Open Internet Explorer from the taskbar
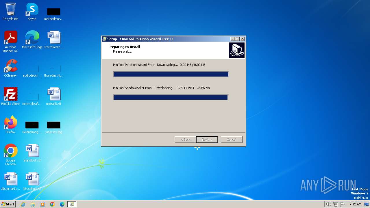This screenshot has width=370, height=208. coord(23,204)
